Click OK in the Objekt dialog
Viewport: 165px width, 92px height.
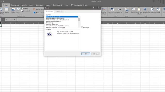tap(86, 54)
